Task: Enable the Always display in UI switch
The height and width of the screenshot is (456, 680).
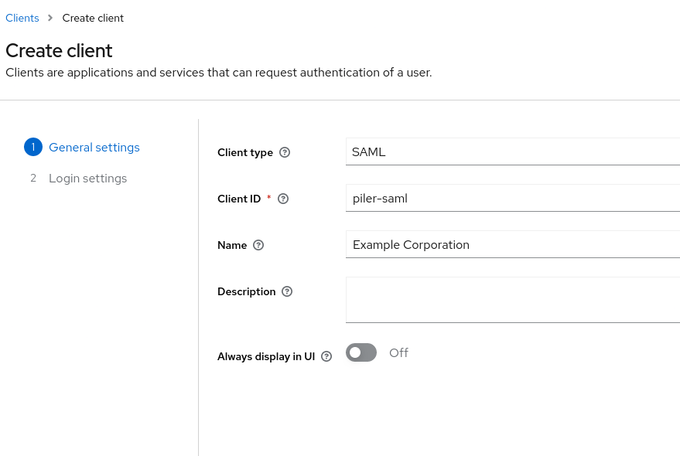Action: click(x=361, y=352)
